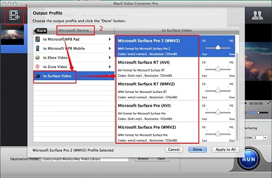This screenshot has height=178, width=272.
Task: Click the preview fullscreen expand icon
Action: [269, 103]
